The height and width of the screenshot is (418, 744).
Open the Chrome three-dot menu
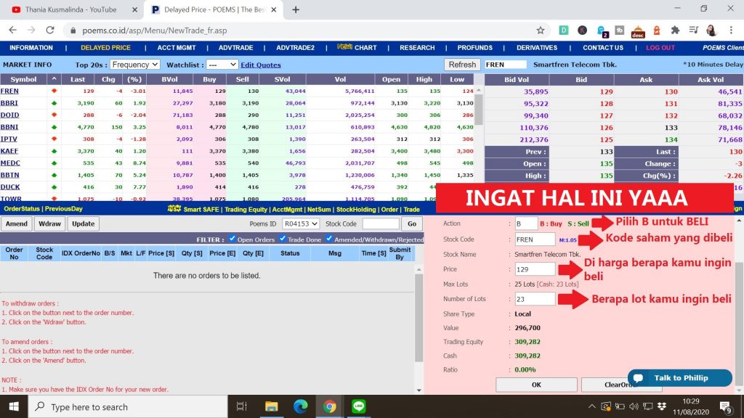732,30
